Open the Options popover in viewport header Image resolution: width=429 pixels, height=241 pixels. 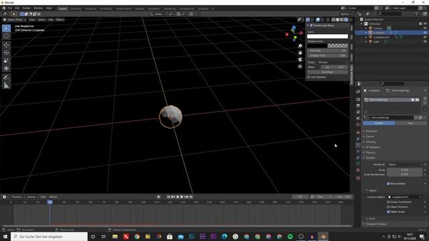(x=346, y=14)
